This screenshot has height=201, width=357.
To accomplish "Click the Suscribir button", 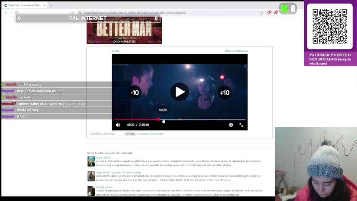I will tap(130, 134).
